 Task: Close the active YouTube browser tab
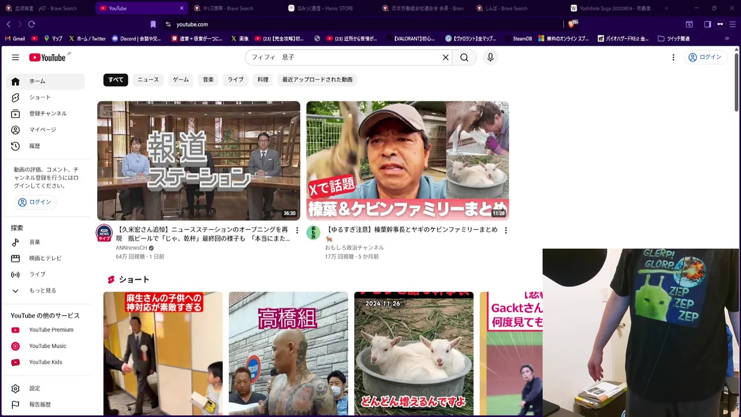tap(181, 9)
